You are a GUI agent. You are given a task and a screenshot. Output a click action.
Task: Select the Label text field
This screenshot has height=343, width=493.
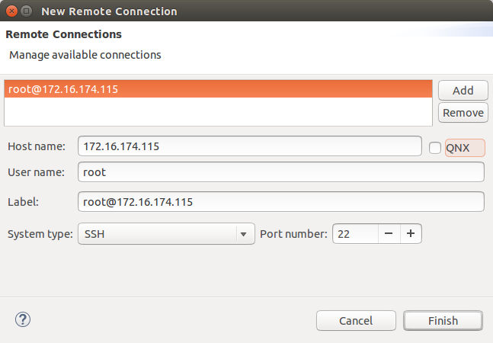pyautogui.click(x=280, y=202)
